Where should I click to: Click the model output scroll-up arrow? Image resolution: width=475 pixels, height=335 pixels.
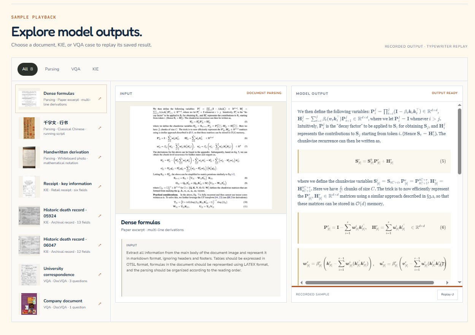point(459,105)
